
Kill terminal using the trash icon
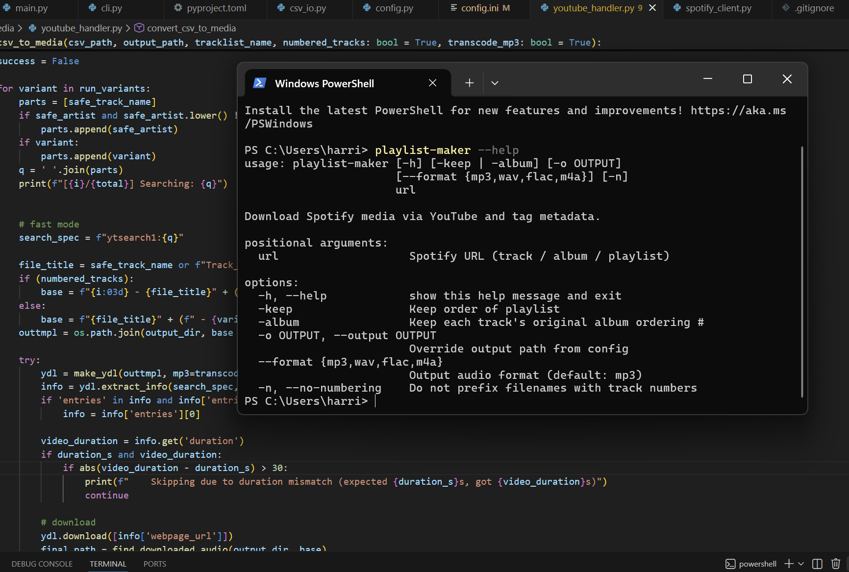click(x=836, y=564)
